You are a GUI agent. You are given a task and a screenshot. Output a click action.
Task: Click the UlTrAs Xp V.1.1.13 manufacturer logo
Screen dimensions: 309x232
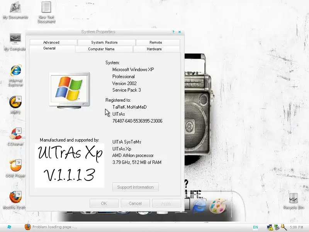click(70, 165)
